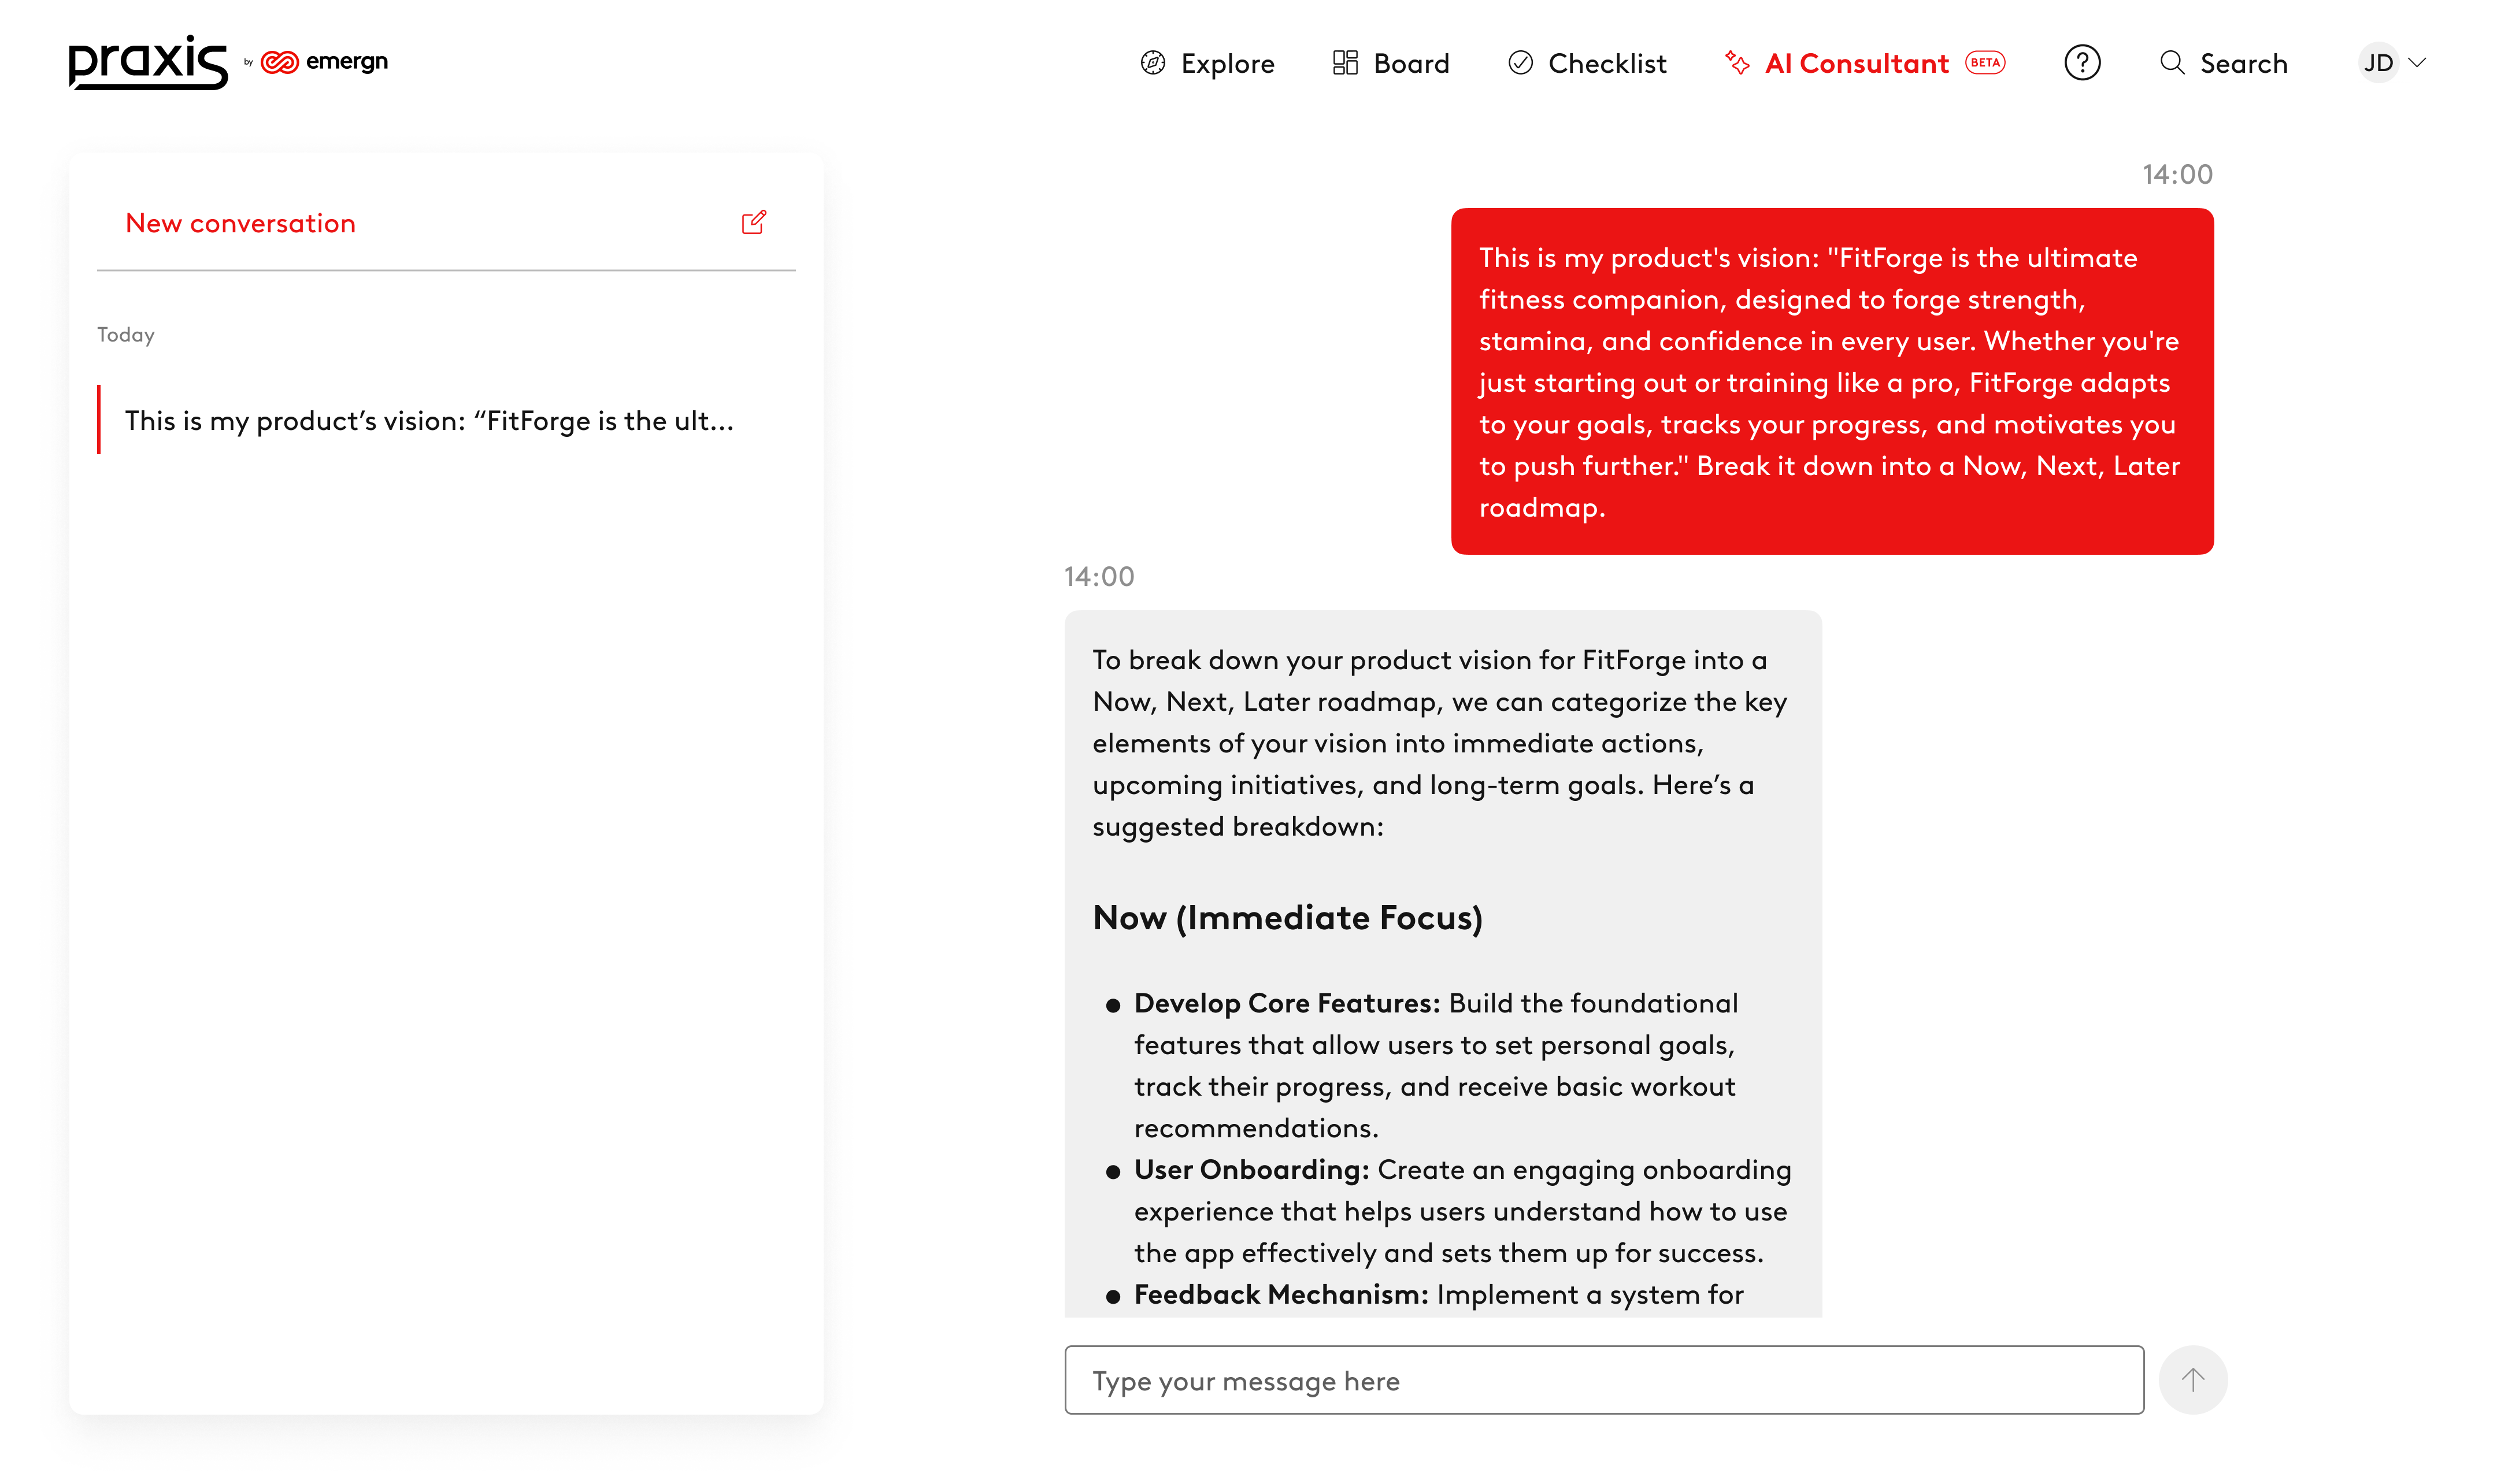Click the Explore compass icon
Viewport: 2497px width, 1484px height.
click(1153, 63)
